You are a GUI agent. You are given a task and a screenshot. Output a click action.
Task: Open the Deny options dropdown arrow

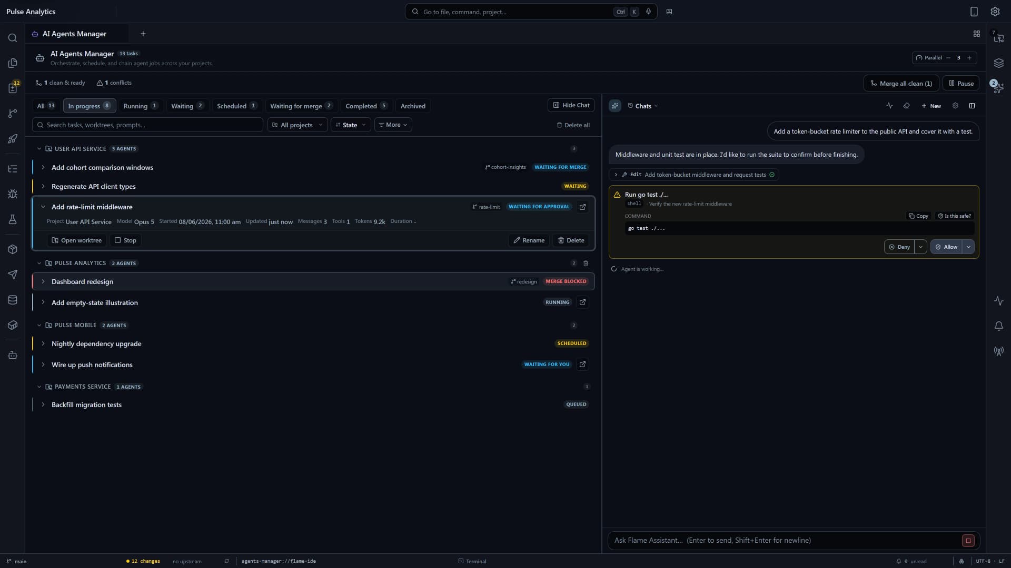click(x=920, y=247)
